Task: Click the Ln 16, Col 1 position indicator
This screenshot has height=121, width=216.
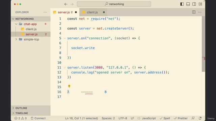Action: click(x=82, y=118)
